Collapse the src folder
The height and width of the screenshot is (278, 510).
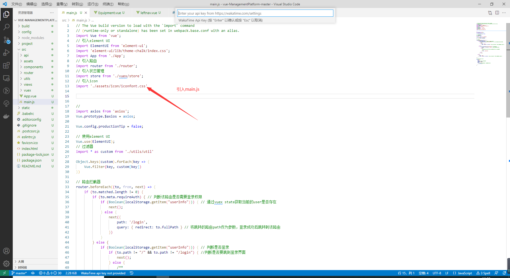click(x=35, y=49)
